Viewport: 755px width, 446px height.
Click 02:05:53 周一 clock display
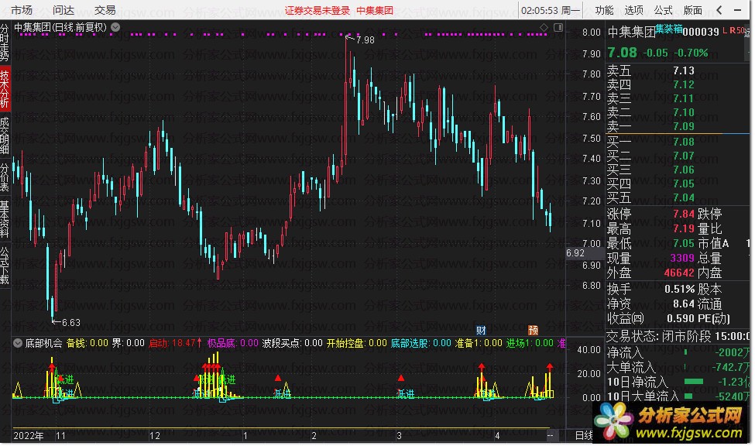551,10
